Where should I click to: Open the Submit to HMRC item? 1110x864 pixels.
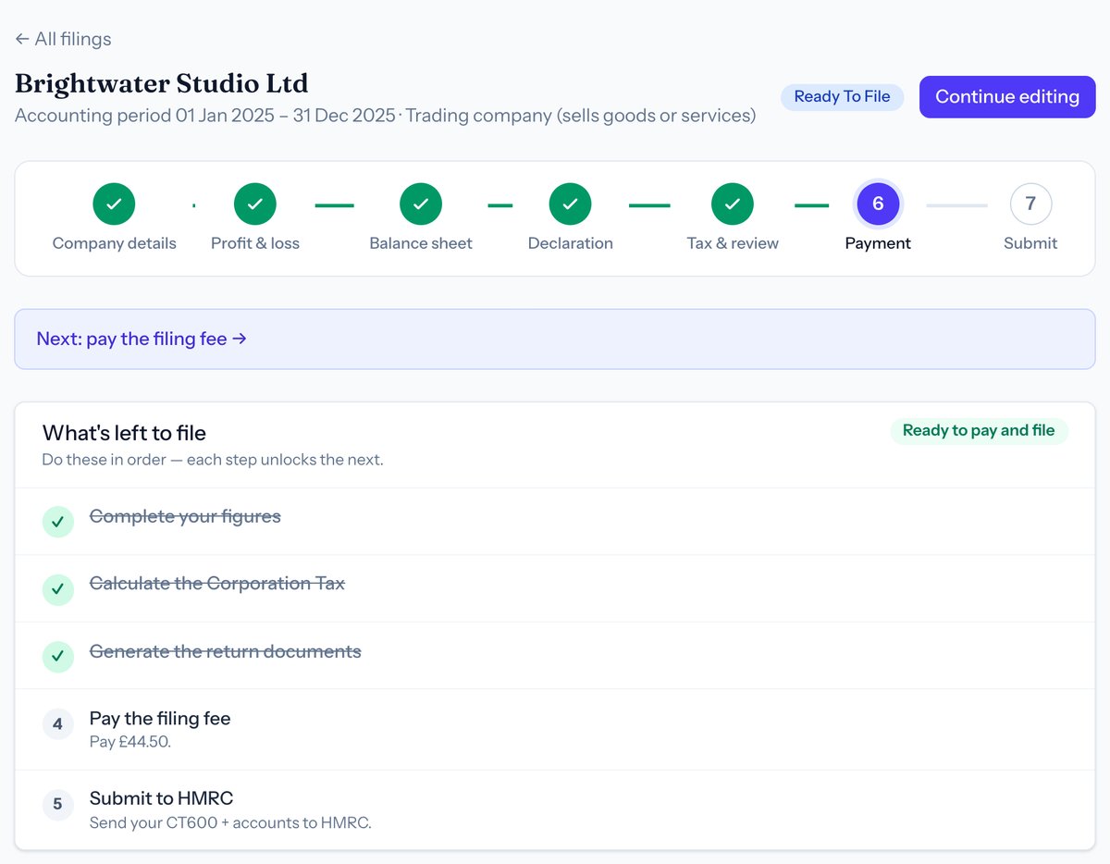(x=555, y=809)
